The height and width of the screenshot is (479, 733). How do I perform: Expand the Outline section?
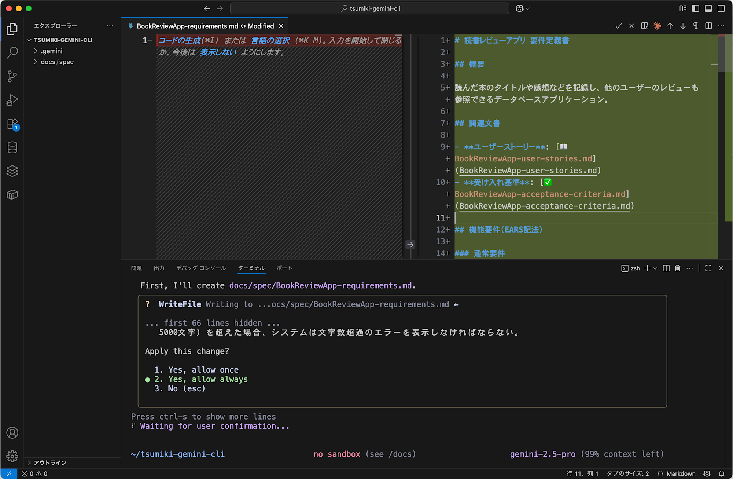pos(73,463)
